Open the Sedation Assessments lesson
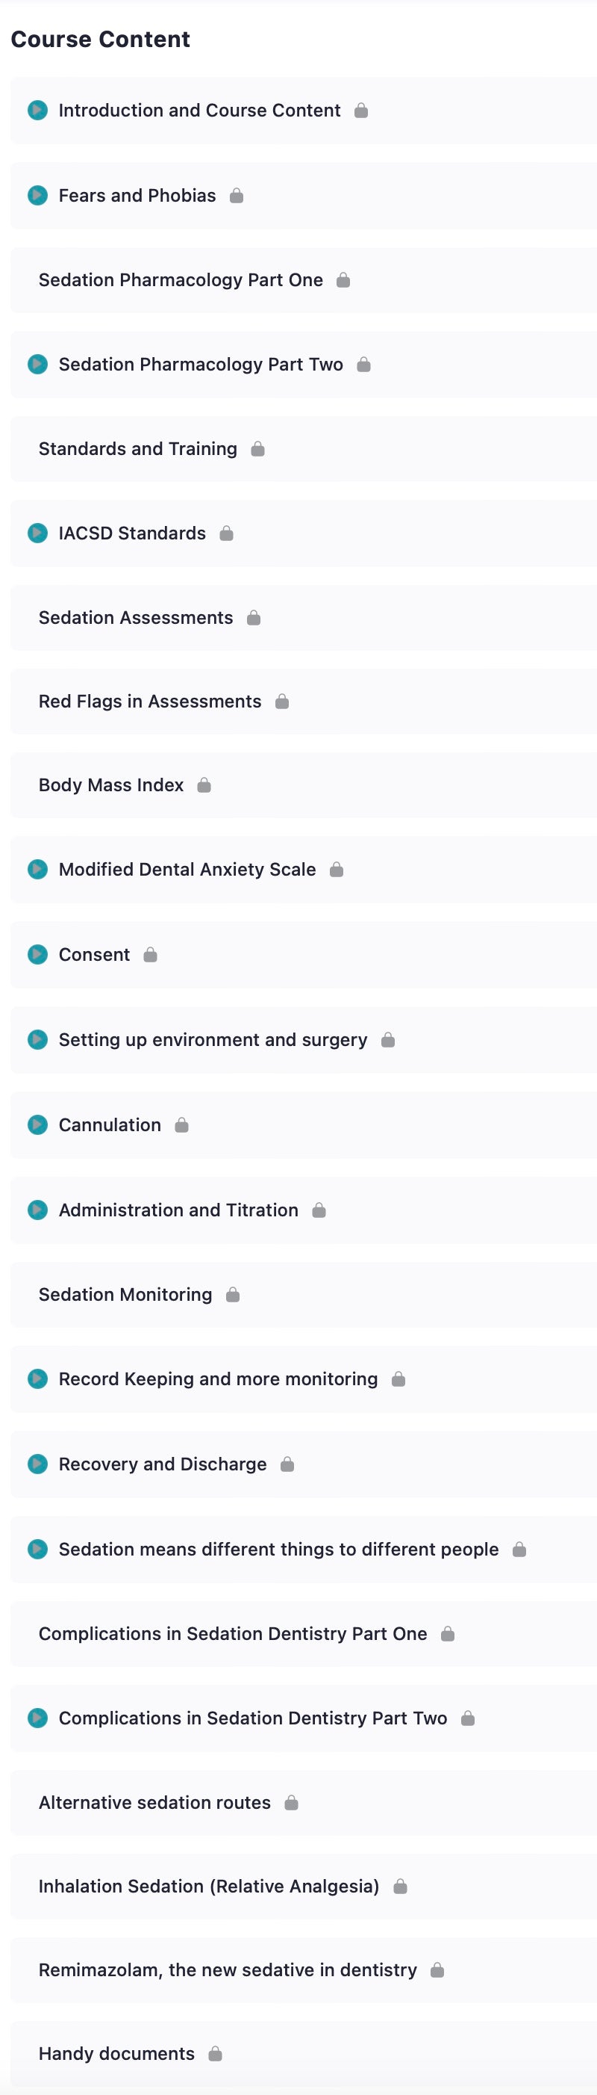This screenshot has width=597, height=2095. 136,618
